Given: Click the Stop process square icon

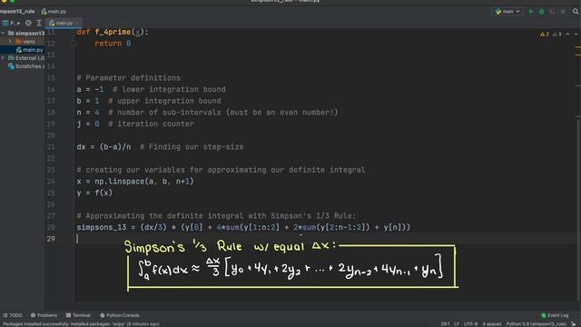Looking at the screenshot, I should click(563, 12).
